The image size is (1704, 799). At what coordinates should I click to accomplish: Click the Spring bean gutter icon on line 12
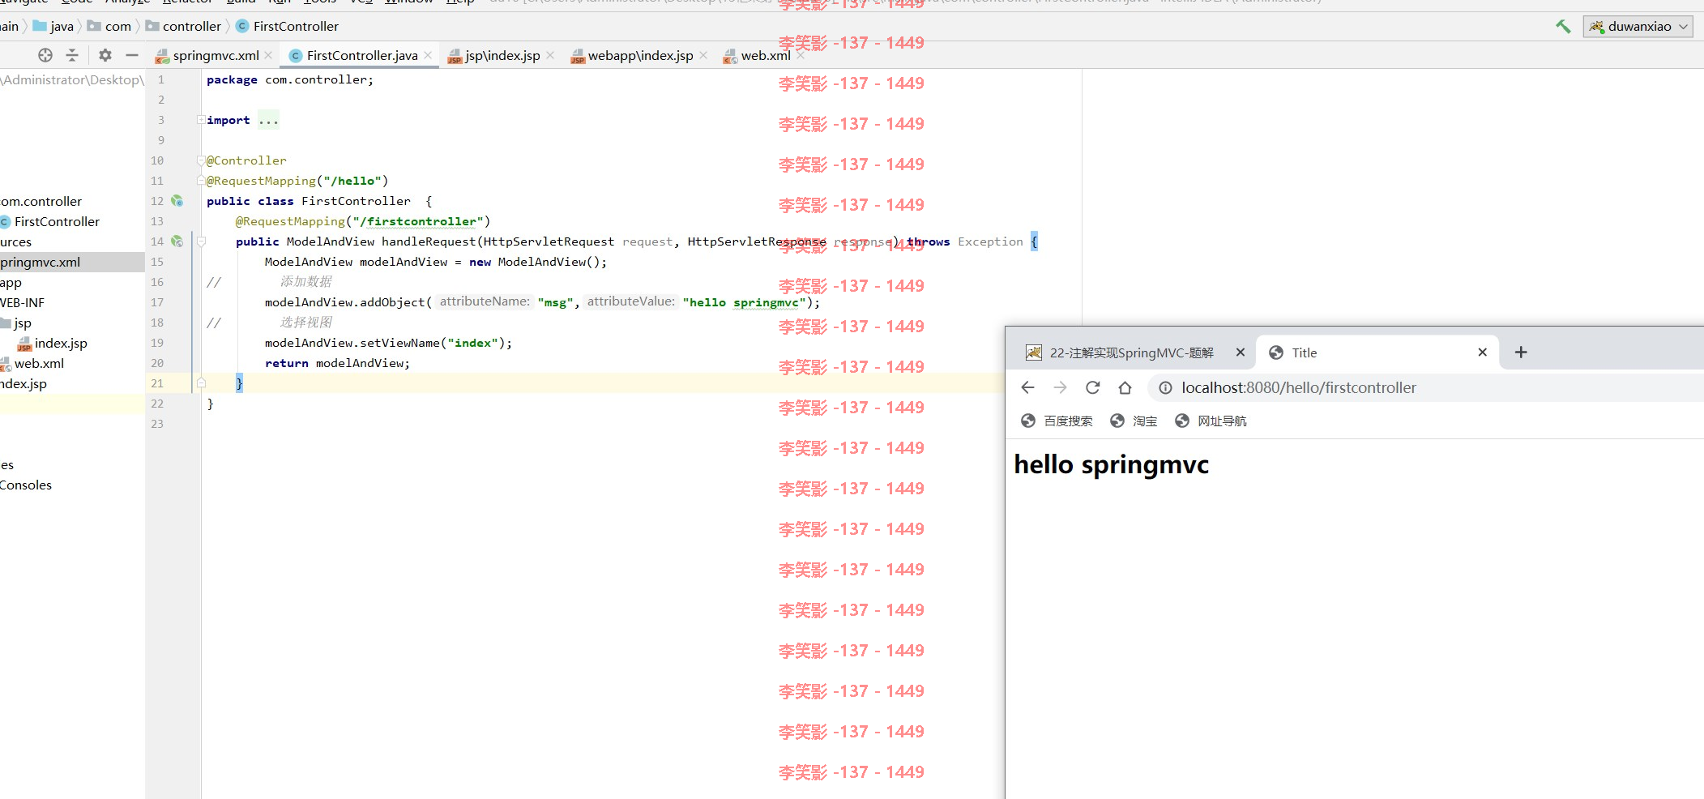click(x=177, y=201)
